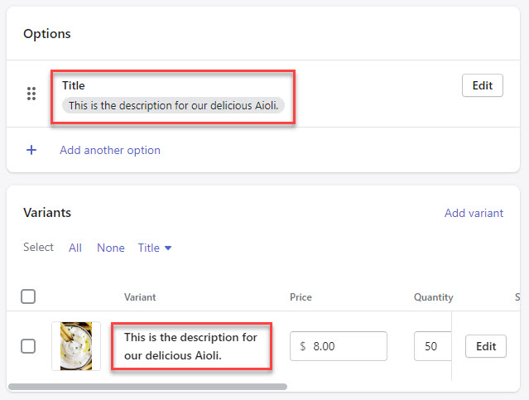Select All variants link
Image resolution: width=529 pixels, height=400 pixels.
click(75, 248)
